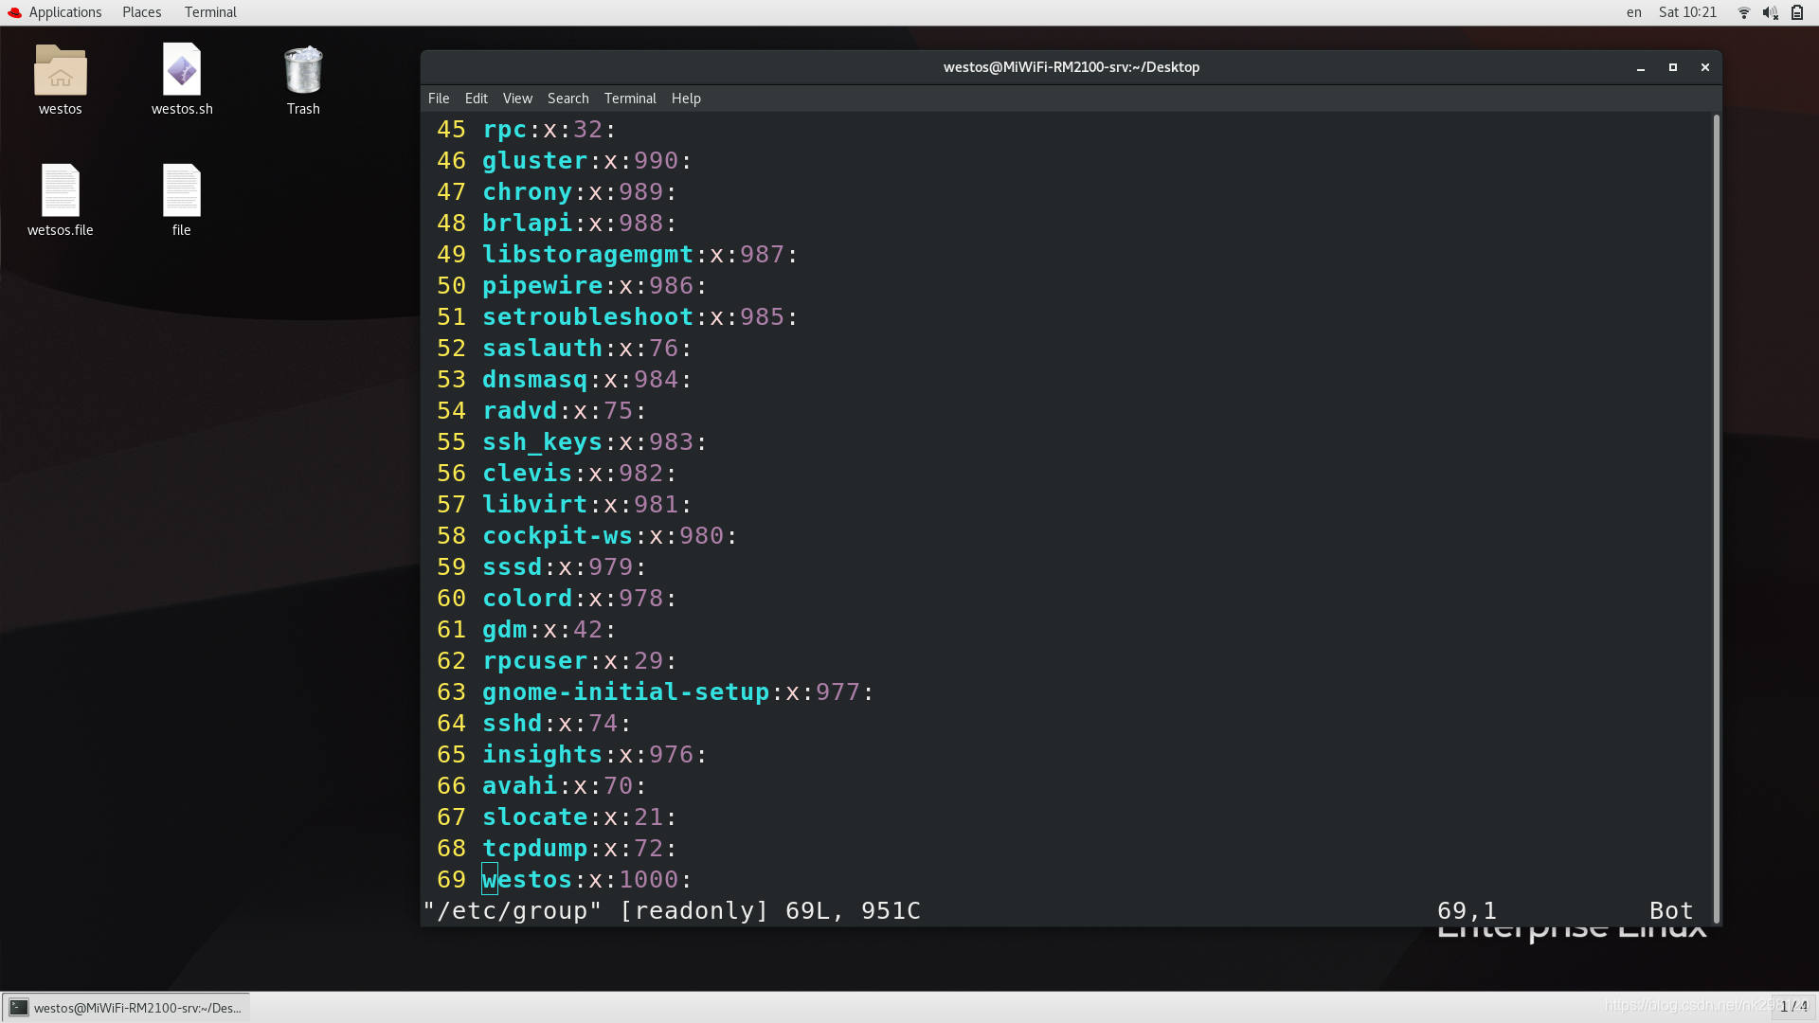Open the Terminal menu in top panel
Image resolution: width=1819 pixels, height=1023 pixels.
[210, 12]
